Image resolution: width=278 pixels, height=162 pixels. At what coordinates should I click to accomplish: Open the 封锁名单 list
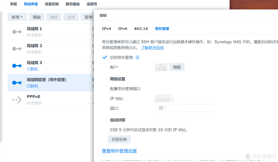point(119,139)
